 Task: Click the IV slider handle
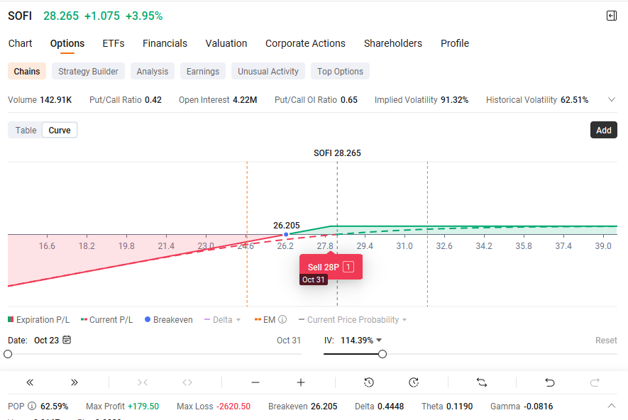coord(382,354)
